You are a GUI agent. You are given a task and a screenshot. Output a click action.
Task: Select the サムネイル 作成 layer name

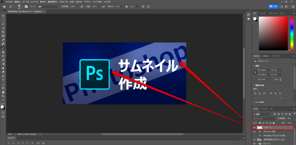coord(269,132)
